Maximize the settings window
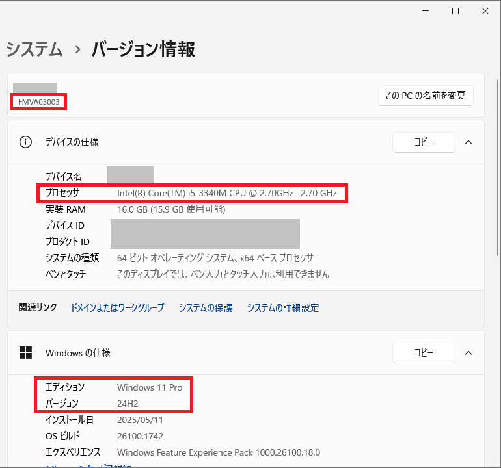This screenshot has height=468, width=501. click(455, 11)
